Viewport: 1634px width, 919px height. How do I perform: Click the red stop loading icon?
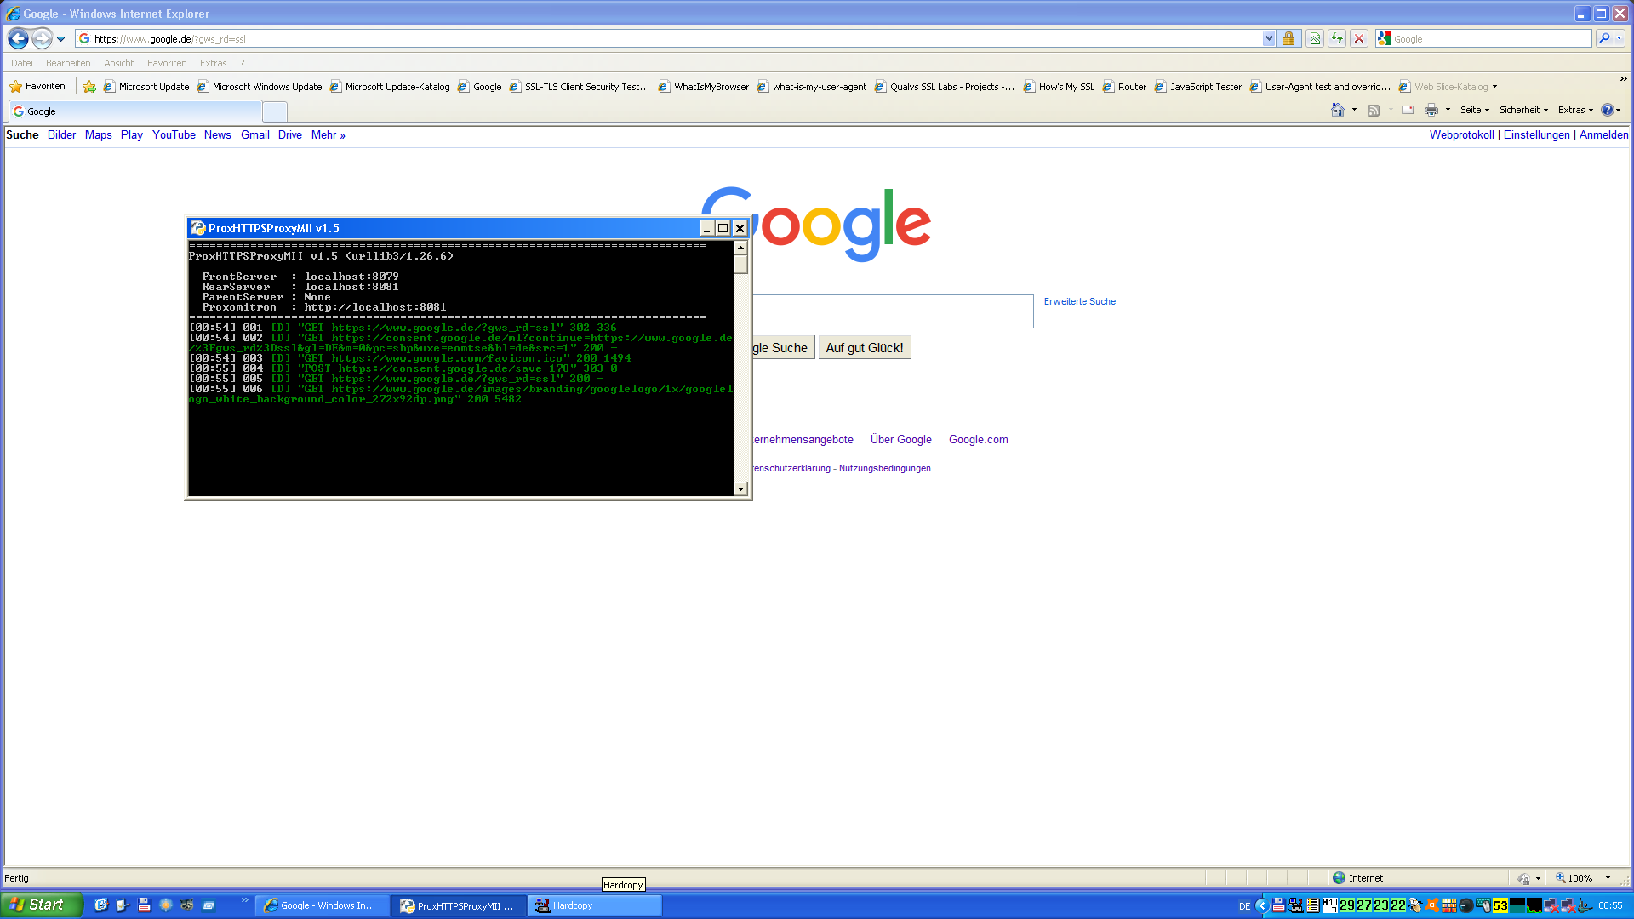coord(1359,39)
